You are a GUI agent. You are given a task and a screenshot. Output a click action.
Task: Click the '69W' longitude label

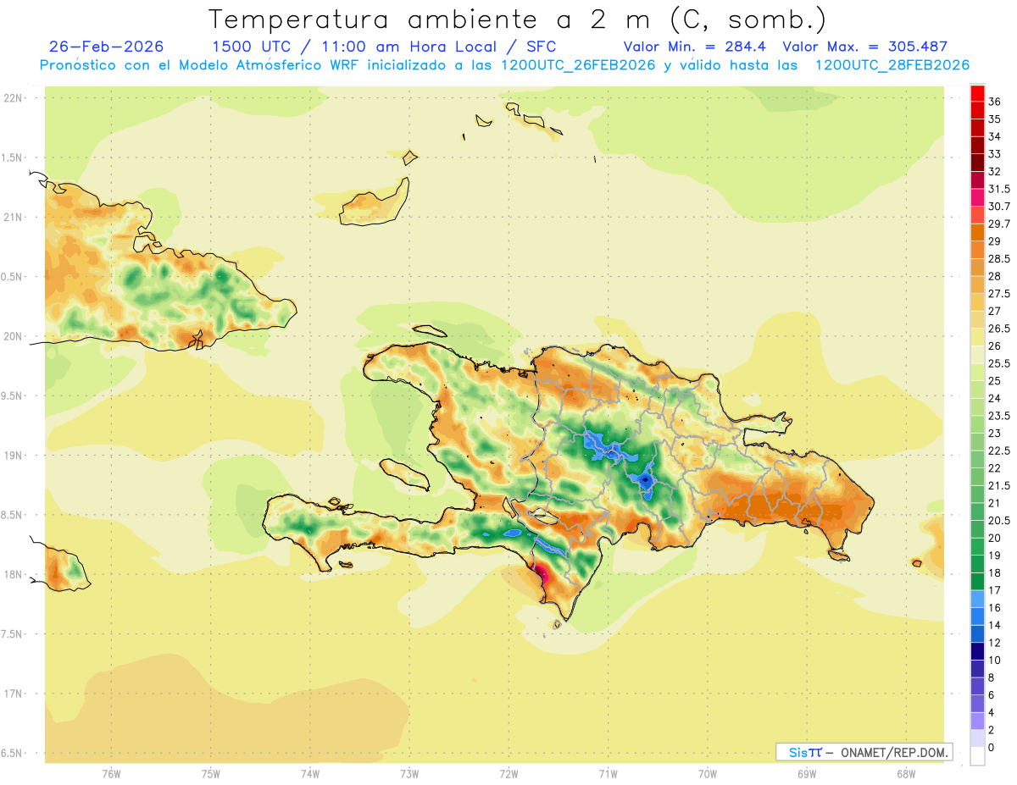[807, 774]
